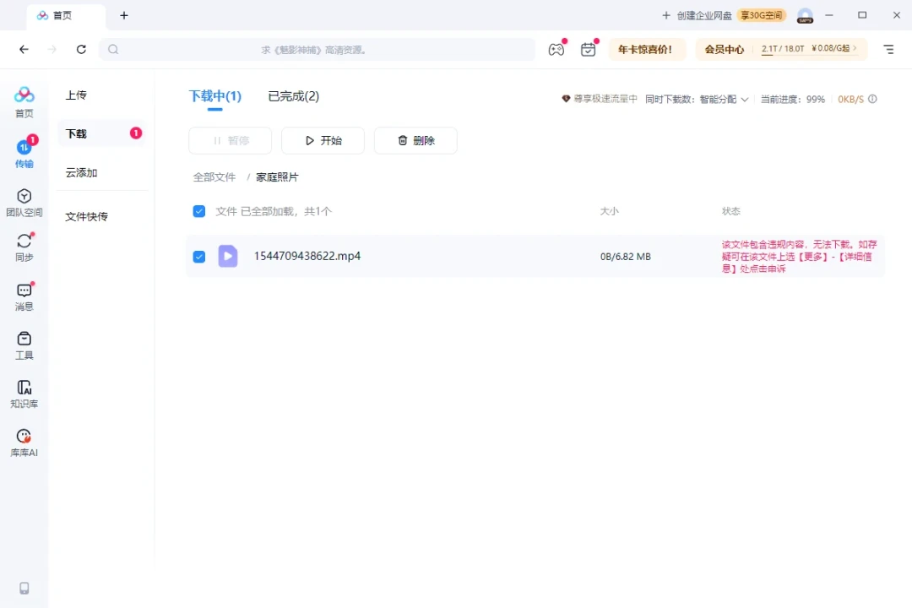Select 下载 in transfer menu

pyautogui.click(x=102, y=133)
